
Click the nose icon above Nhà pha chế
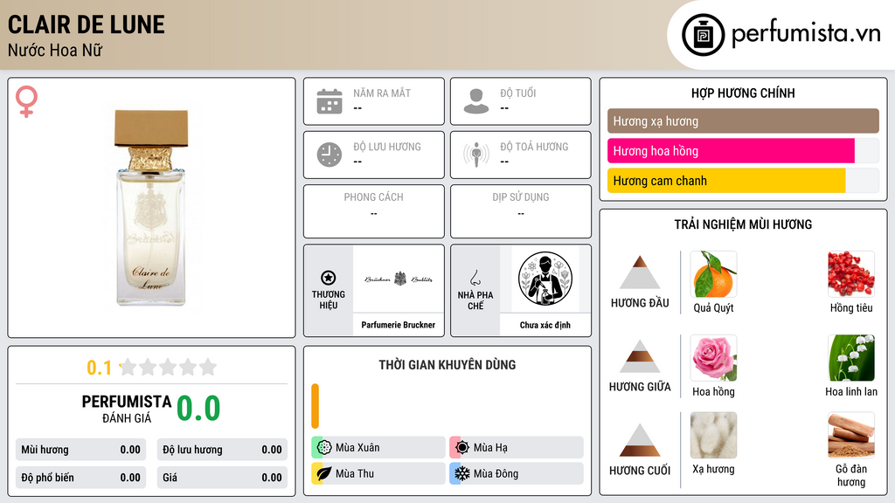point(475,278)
